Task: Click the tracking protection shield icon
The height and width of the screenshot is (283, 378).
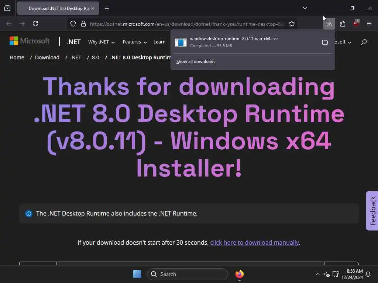Action: (x=73, y=24)
